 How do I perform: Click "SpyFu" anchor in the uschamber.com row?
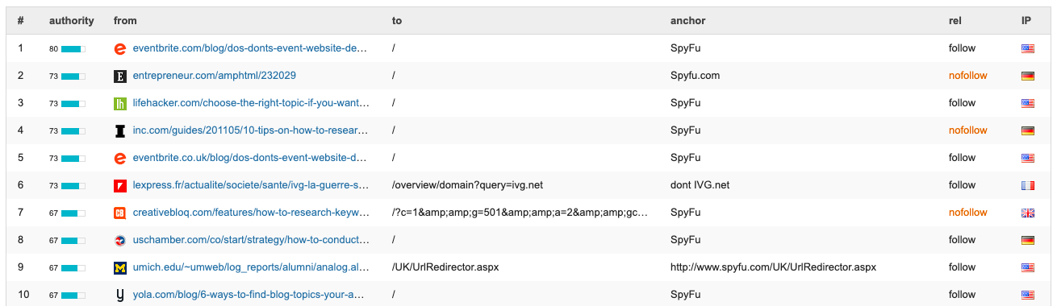click(x=685, y=240)
